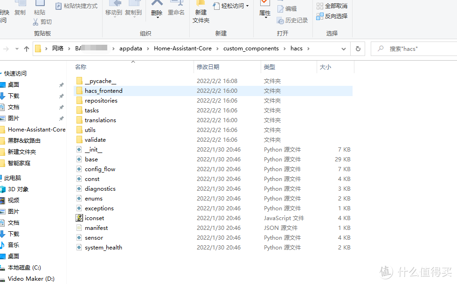
Task: Open 智能家庭 folder in navigation pane
Action: point(19,163)
